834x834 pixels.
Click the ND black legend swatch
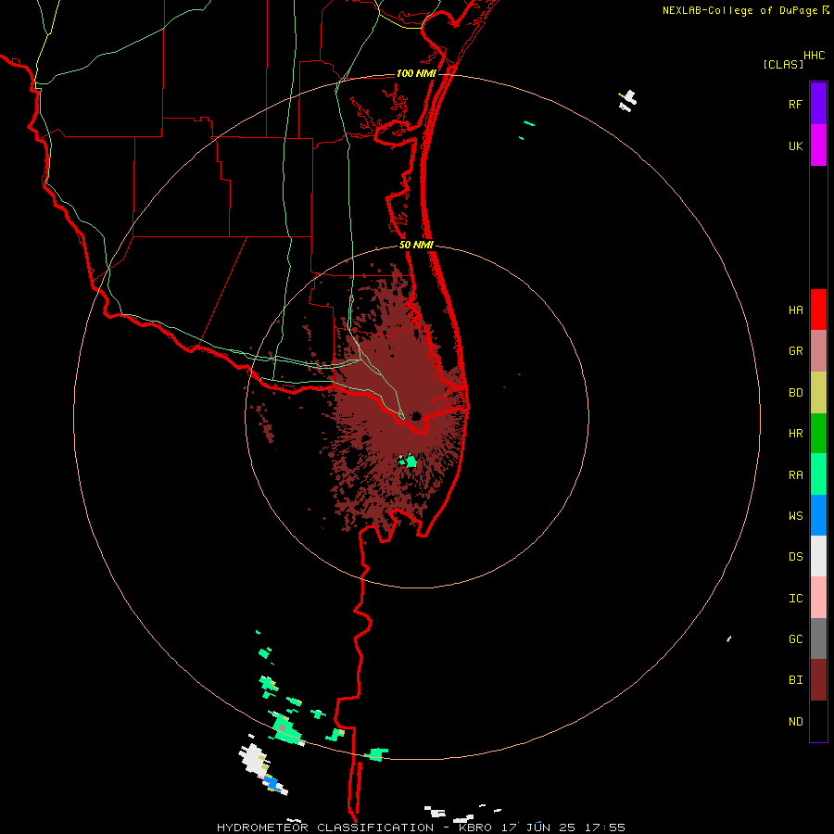tap(818, 721)
